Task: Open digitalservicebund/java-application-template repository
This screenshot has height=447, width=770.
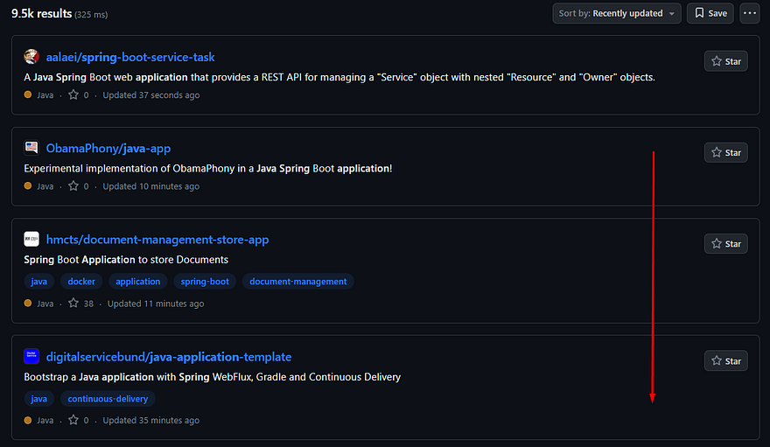Action: 168,357
